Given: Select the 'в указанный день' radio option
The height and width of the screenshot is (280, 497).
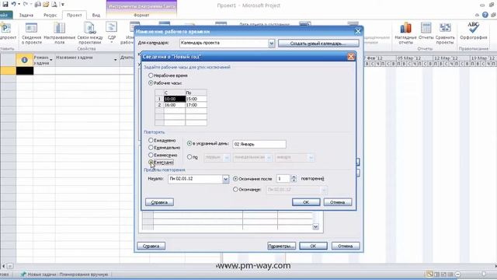Looking at the screenshot, I should click(189, 143).
